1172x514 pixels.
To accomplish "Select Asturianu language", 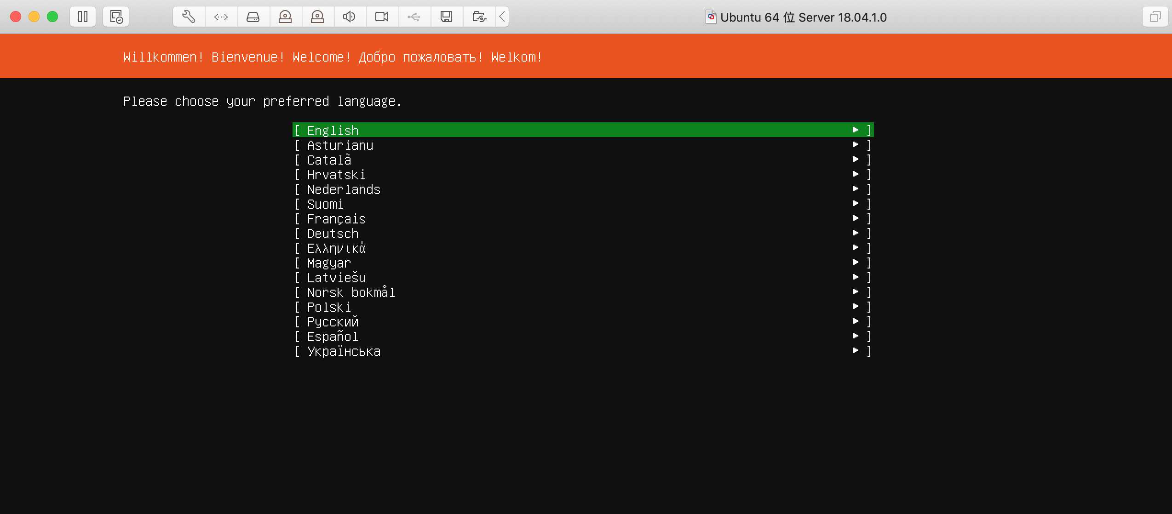I will [583, 145].
